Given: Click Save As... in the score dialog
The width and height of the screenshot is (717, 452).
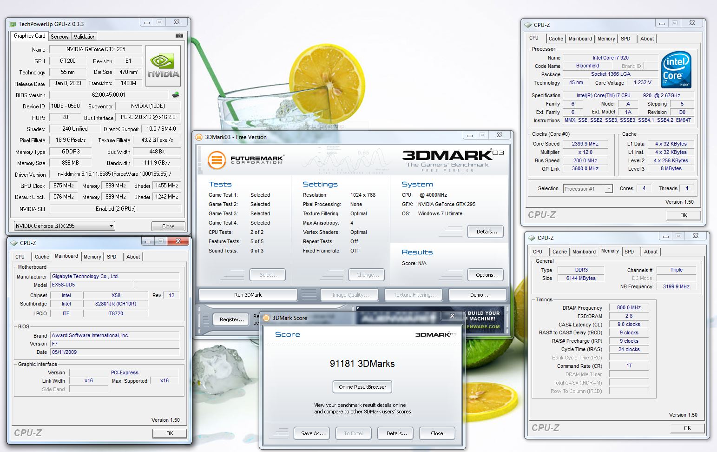Looking at the screenshot, I should coord(312,433).
